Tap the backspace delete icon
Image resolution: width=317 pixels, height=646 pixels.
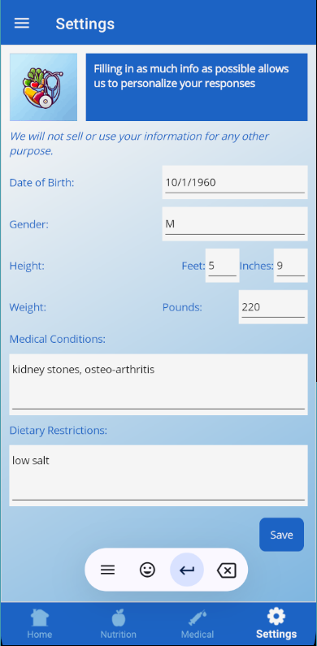point(226,570)
